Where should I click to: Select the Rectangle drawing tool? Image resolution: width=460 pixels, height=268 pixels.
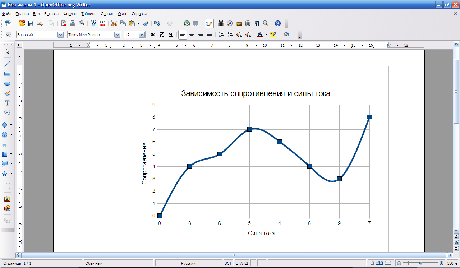click(7, 74)
